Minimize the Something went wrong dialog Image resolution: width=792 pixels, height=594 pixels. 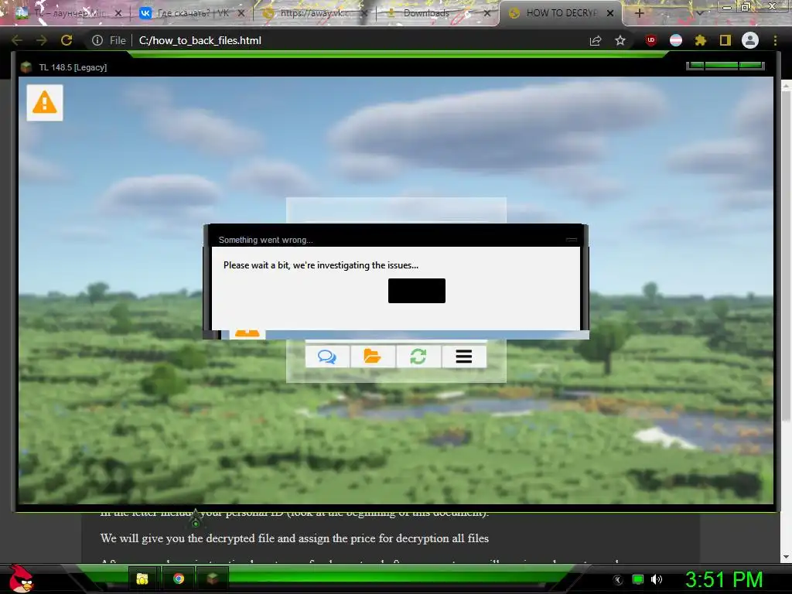(x=572, y=240)
